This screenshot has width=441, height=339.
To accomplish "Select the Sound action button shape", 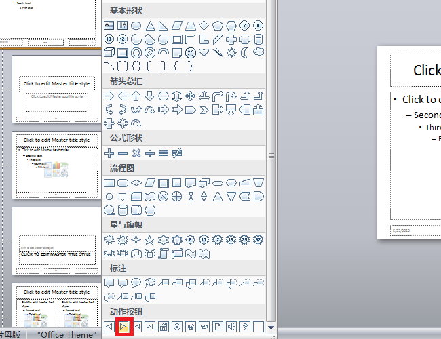I will 231,327.
